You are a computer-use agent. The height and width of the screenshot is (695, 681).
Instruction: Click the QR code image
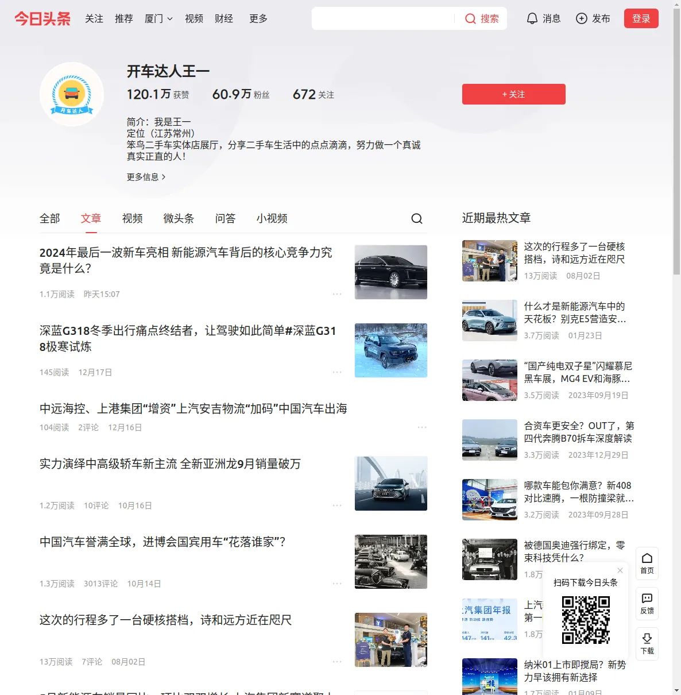586,620
